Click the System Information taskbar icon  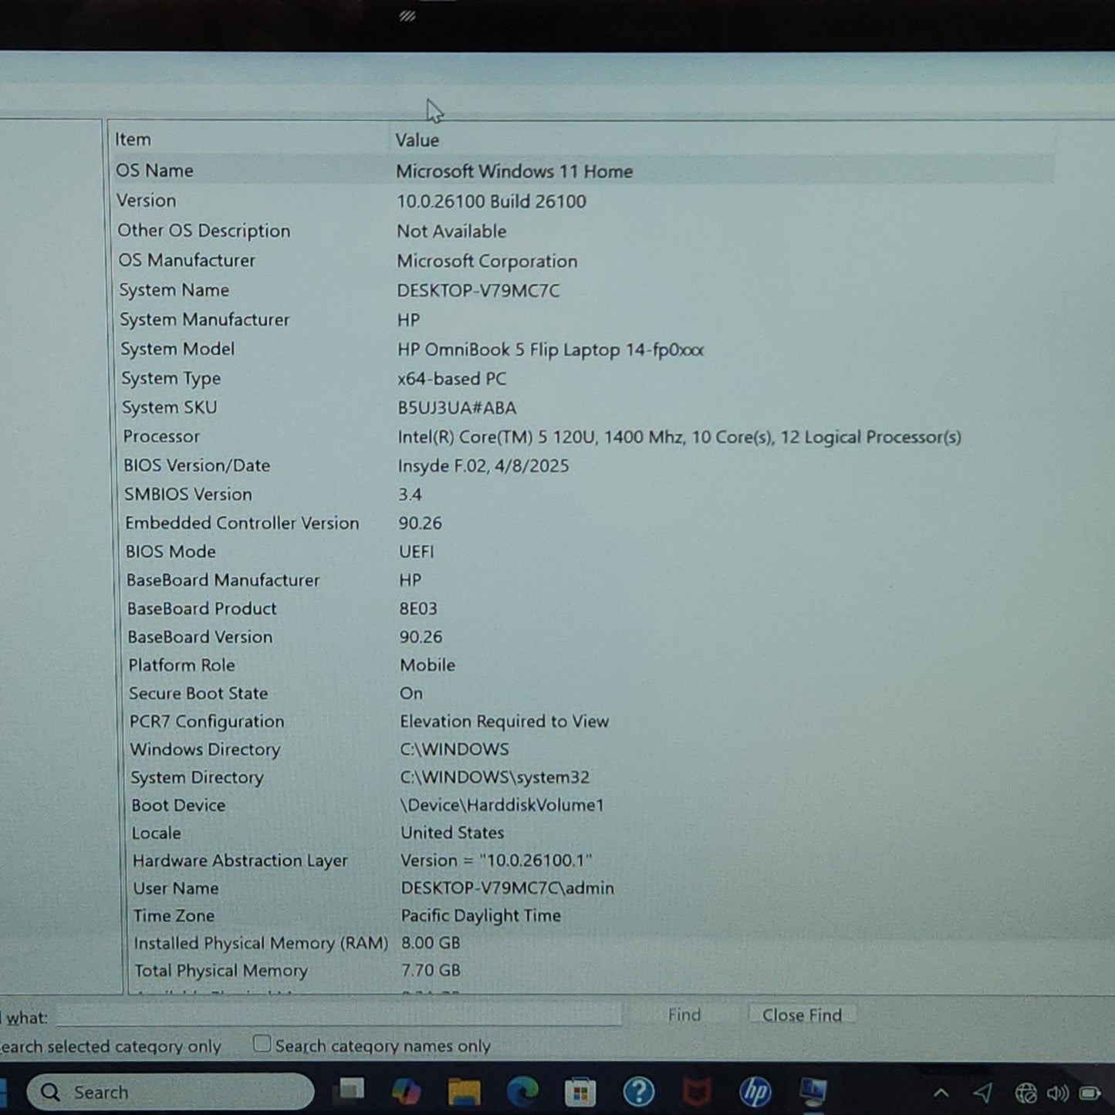(813, 1092)
